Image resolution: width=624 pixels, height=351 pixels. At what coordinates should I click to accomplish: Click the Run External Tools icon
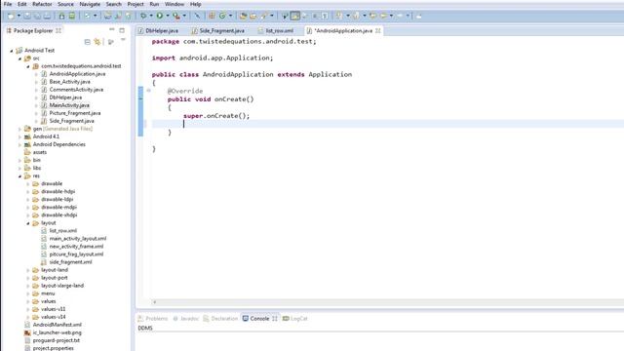pyautogui.click(x=176, y=16)
